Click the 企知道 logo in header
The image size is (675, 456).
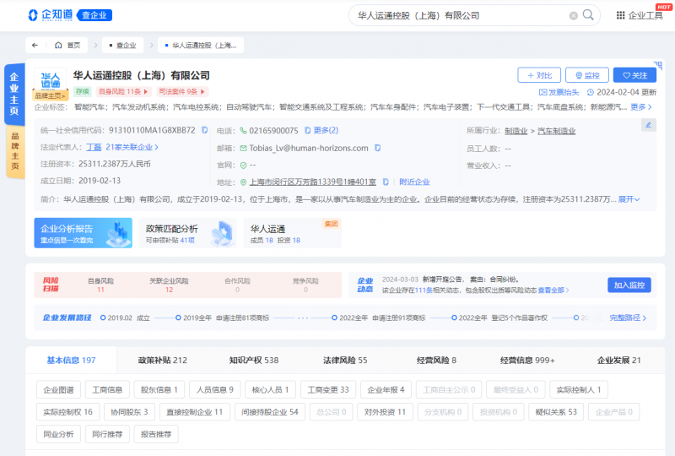tap(51, 15)
